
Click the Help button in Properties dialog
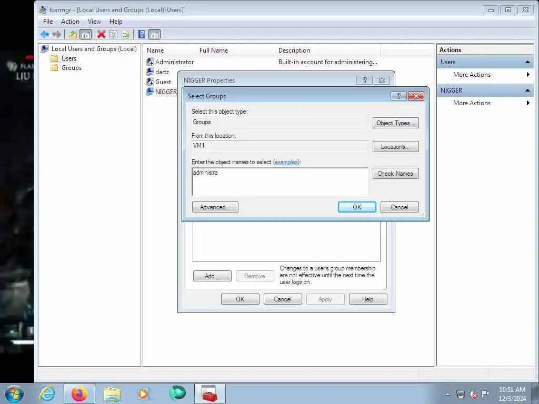coord(368,299)
